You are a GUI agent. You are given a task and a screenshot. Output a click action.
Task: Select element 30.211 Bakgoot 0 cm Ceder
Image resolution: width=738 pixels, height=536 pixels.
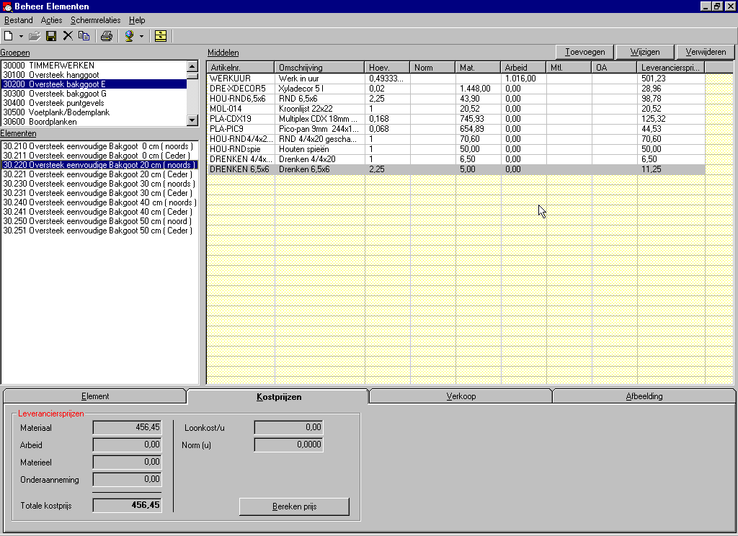click(x=99, y=156)
